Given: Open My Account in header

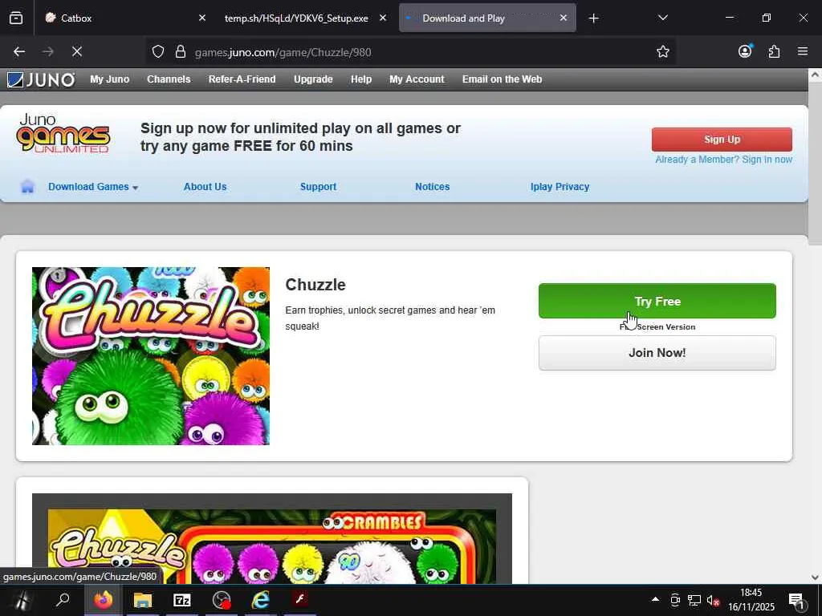Looking at the screenshot, I should (x=417, y=79).
